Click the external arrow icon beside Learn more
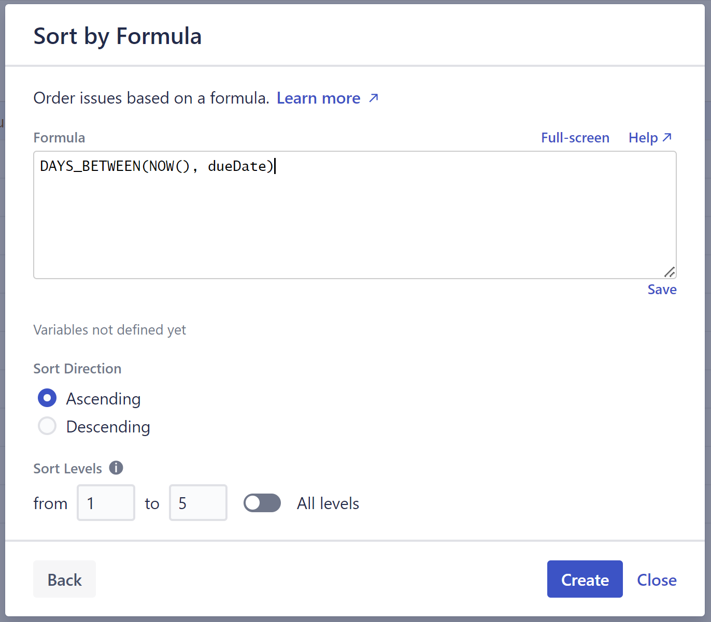Image resolution: width=711 pixels, height=622 pixels. coord(374,98)
